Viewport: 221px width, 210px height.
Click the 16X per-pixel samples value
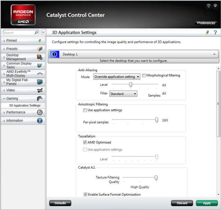coord(165,120)
